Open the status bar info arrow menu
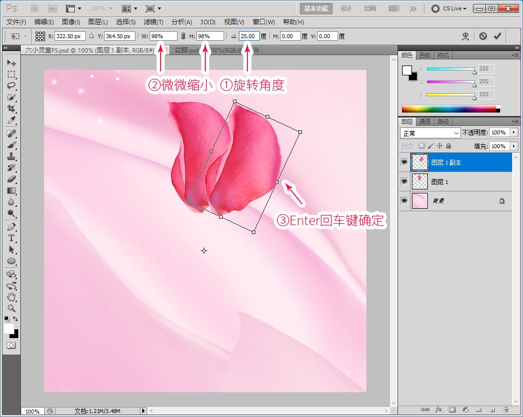Image resolution: width=523 pixels, height=417 pixels. pyautogui.click(x=143, y=411)
